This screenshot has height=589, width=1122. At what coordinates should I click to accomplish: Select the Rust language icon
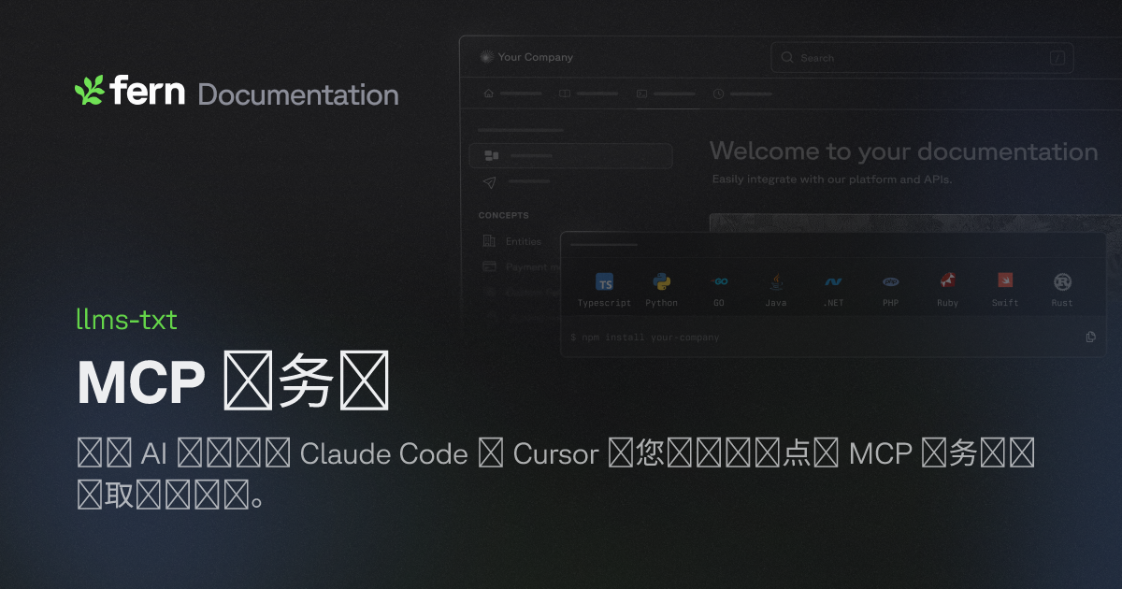pyautogui.click(x=1062, y=281)
